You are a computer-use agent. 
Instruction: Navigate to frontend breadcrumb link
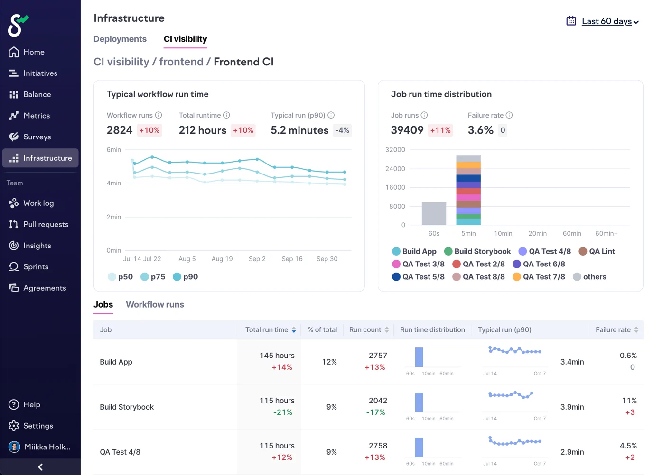(x=181, y=62)
